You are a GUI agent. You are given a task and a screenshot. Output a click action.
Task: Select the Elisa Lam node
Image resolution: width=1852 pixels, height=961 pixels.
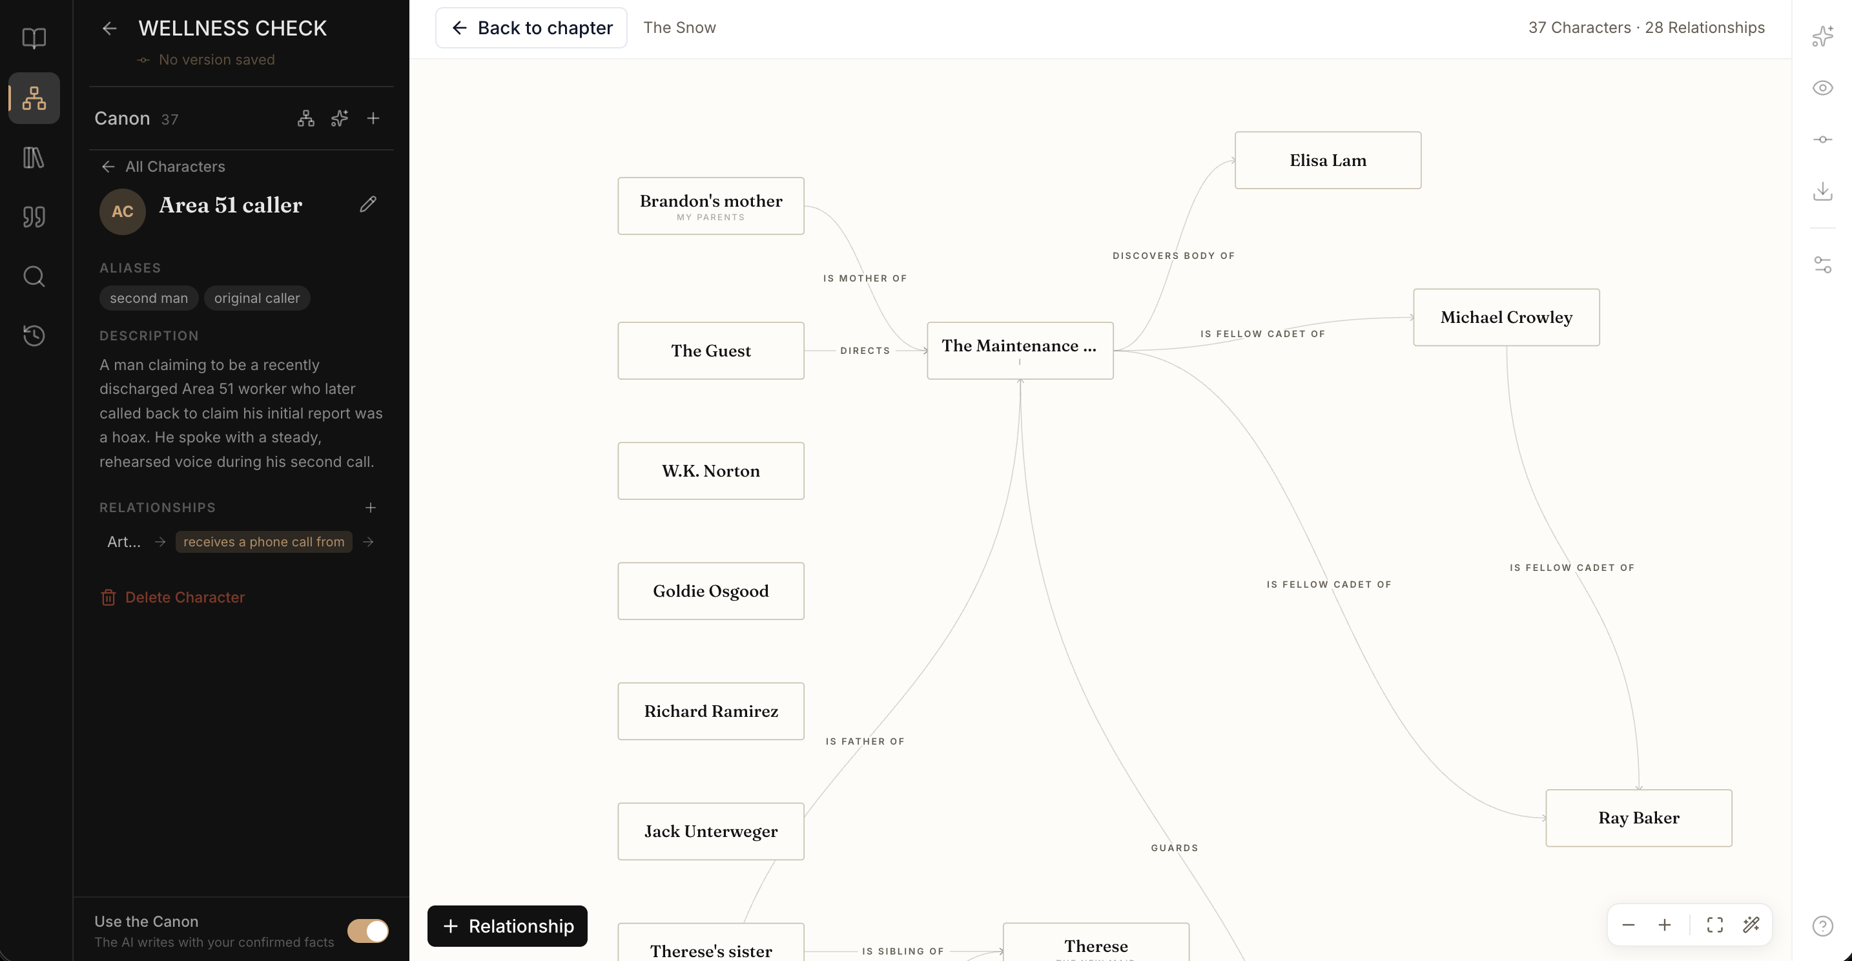click(x=1328, y=160)
